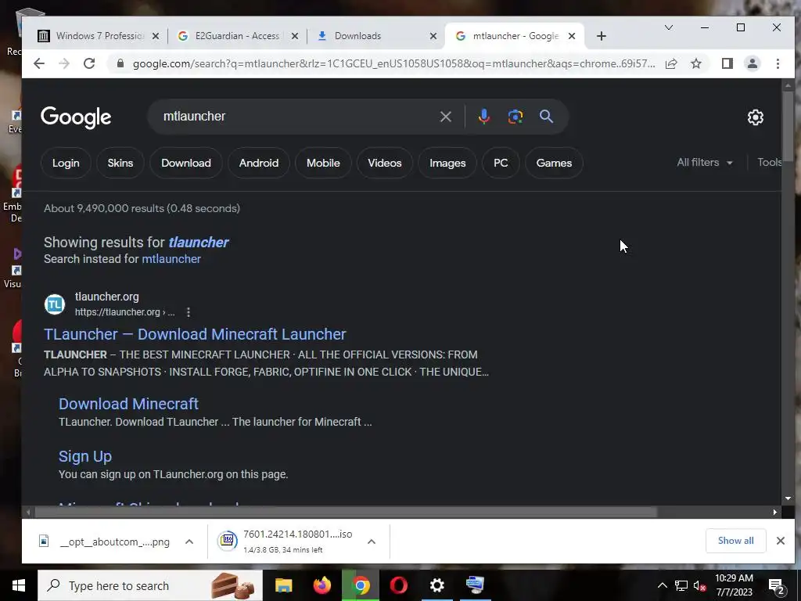Open Settings gear in the taskbar
The image size is (801, 601).
tap(436, 585)
